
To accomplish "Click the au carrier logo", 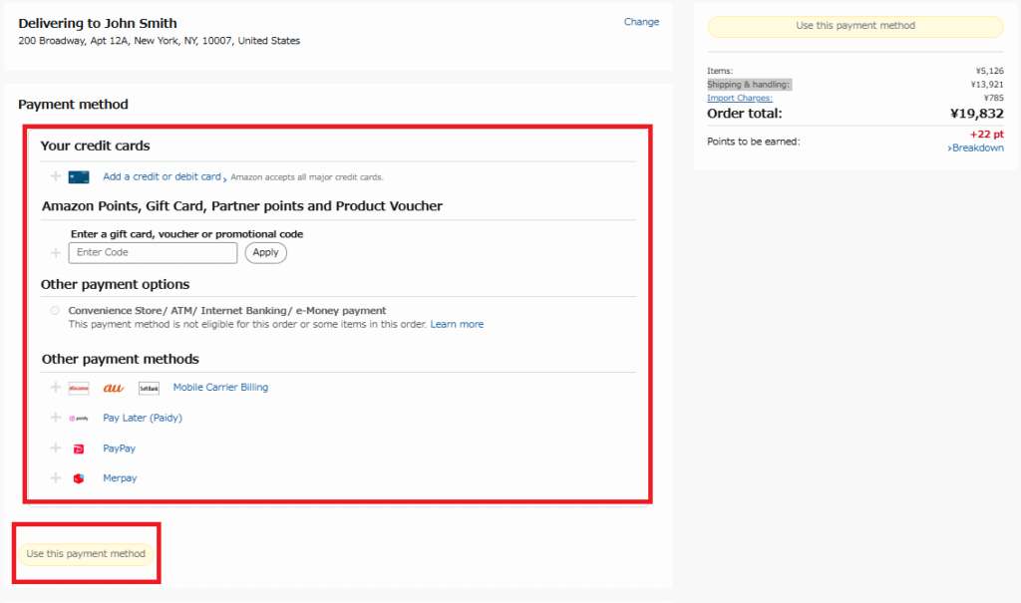I will point(114,388).
